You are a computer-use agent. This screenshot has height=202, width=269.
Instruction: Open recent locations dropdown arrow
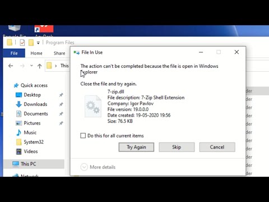point(31,66)
